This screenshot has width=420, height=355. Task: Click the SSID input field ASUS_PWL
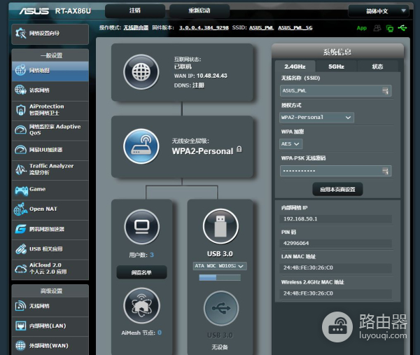pyautogui.click(x=335, y=91)
